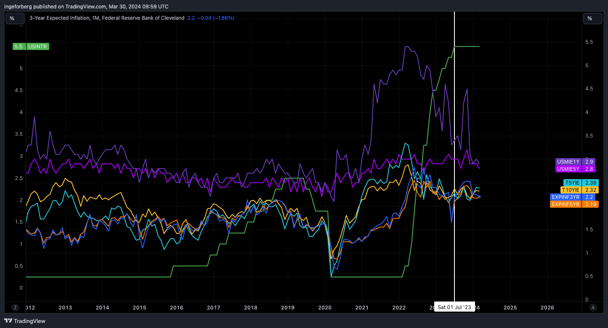Click the 2025 label on the time axis
This screenshot has height=328, width=608.
pos(510,307)
